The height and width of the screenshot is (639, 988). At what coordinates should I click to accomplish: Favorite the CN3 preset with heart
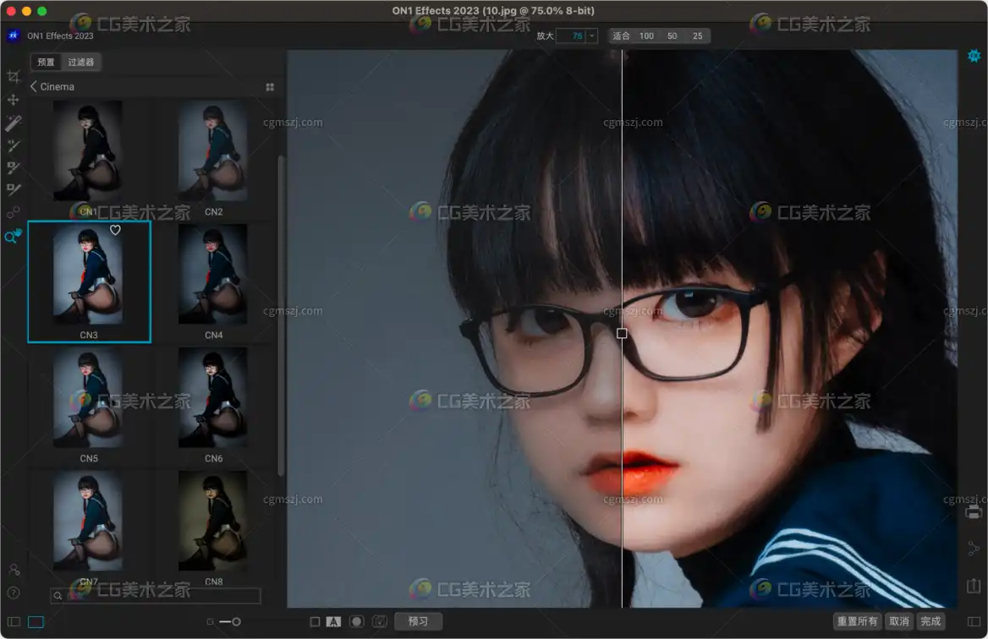[115, 230]
